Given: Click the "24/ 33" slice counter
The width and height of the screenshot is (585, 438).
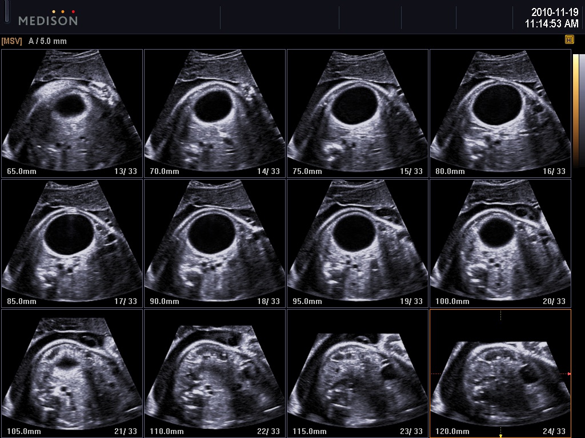Looking at the screenshot, I should click(x=554, y=431).
